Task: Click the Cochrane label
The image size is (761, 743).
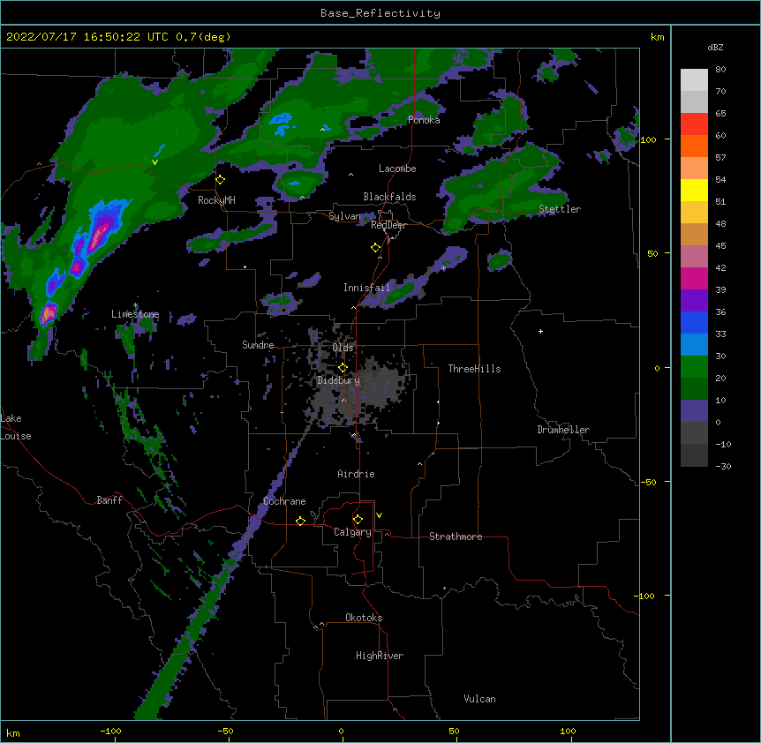Action: tap(284, 501)
